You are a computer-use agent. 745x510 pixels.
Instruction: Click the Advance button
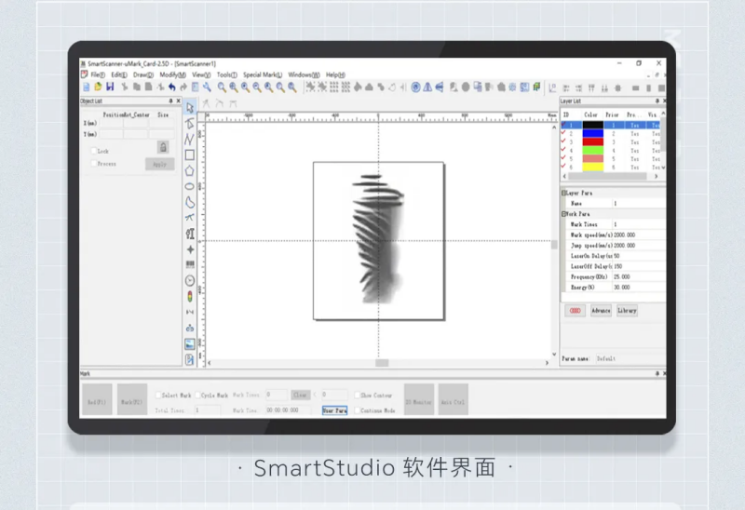(x=601, y=311)
